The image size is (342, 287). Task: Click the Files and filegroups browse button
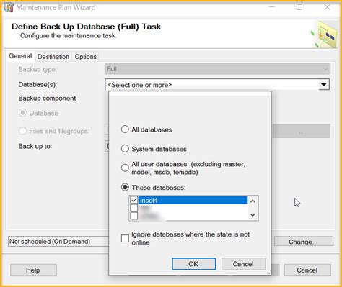click(301, 131)
